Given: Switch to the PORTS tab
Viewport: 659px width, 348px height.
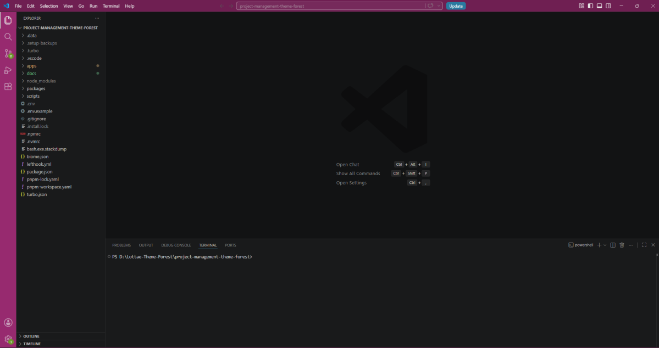Looking at the screenshot, I should (x=230, y=245).
